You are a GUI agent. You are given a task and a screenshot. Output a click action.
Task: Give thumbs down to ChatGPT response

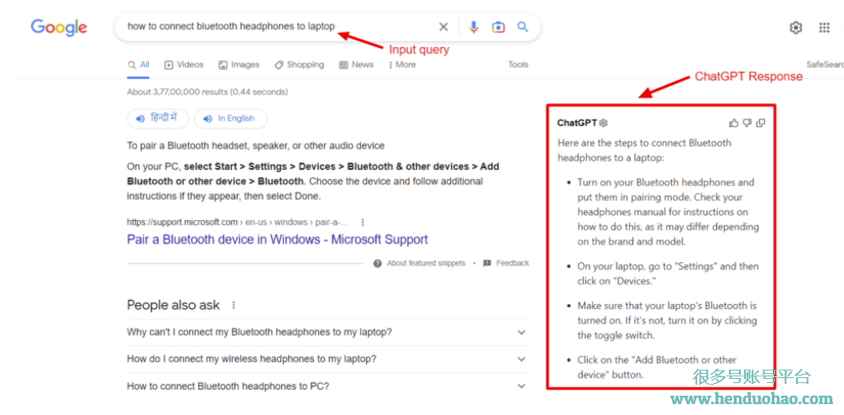tap(747, 123)
